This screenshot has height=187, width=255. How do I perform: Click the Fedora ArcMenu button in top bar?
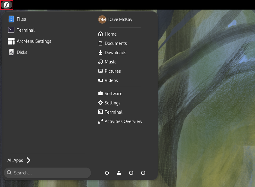coord(7,5)
